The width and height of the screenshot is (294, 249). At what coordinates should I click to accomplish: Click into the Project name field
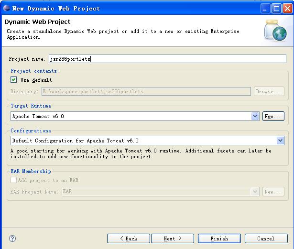click(x=167, y=59)
